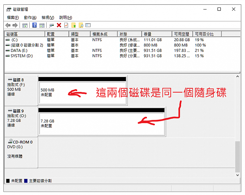Image resolution: width=245 pixels, height=195 pixels.
Task: Select the 磁碟 9 抽取式 (O:) disk label
Action: click(x=21, y=121)
